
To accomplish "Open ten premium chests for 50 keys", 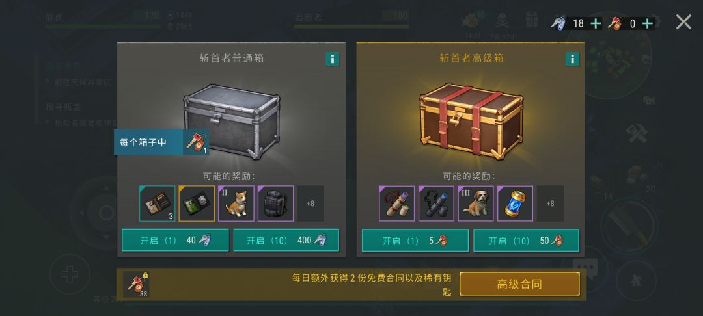I will pos(527,241).
